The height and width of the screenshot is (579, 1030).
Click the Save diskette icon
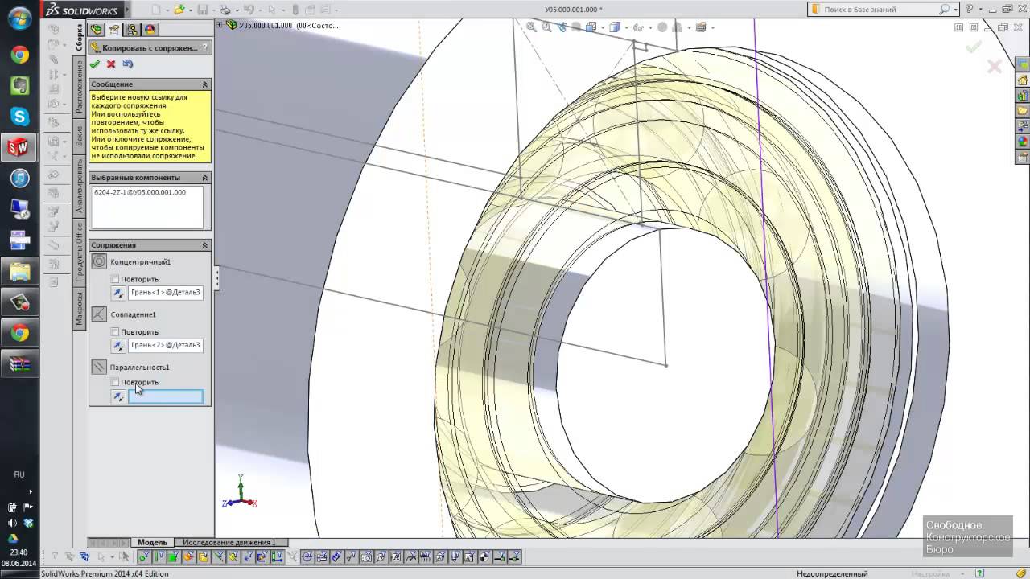[203, 10]
